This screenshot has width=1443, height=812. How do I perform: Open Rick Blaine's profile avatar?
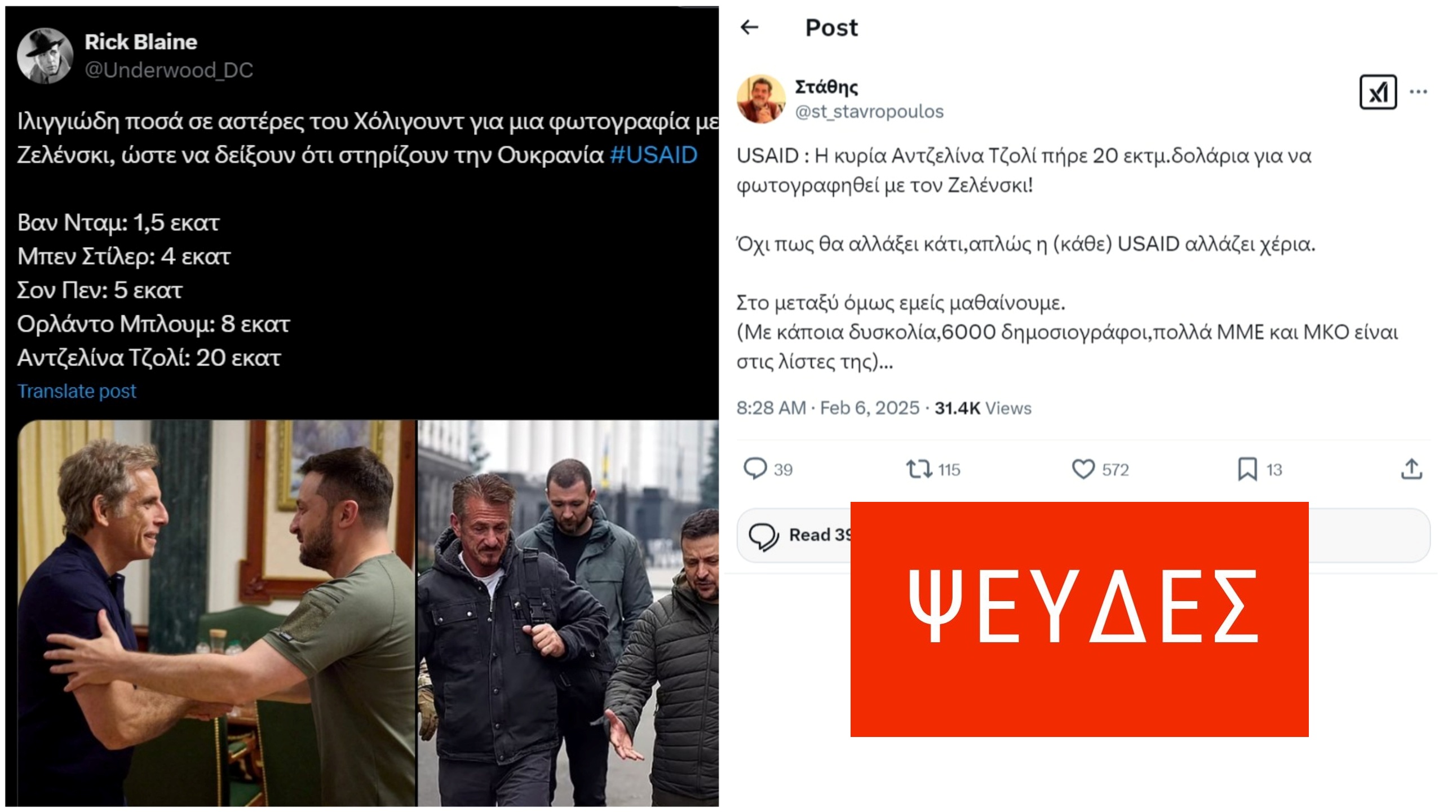pyautogui.click(x=45, y=56)
